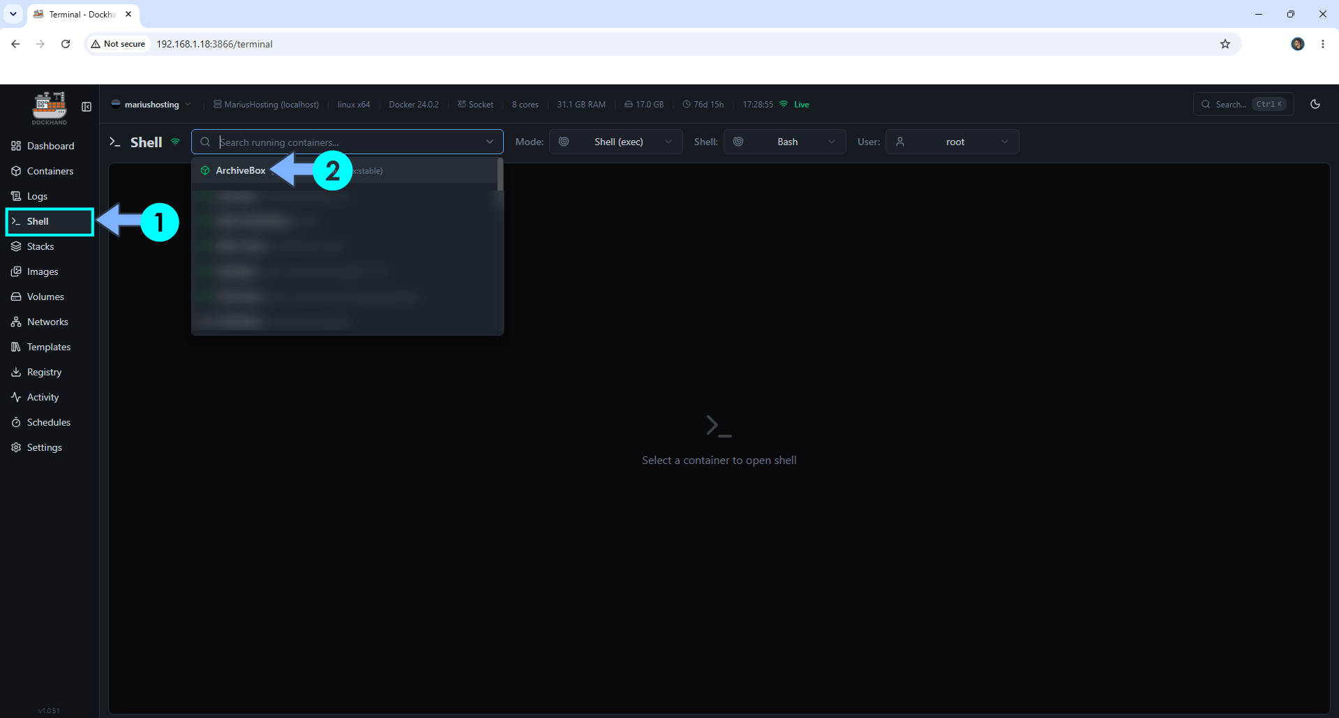Select the ArchiveBox container

(x=346, y=170)
